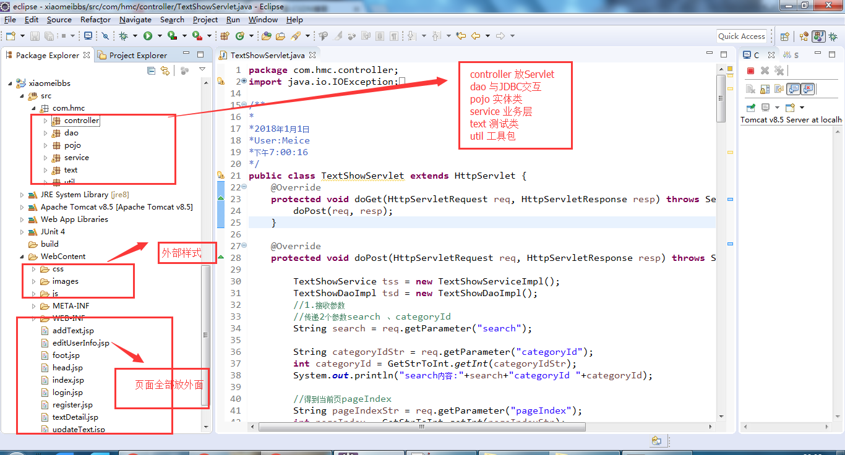This screenshot has height=455, width=845.
Task: Select WebContent folder
Action: (63, 257)
